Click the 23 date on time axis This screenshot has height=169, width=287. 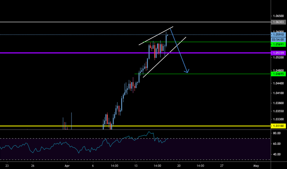click(x=7, y=166)
